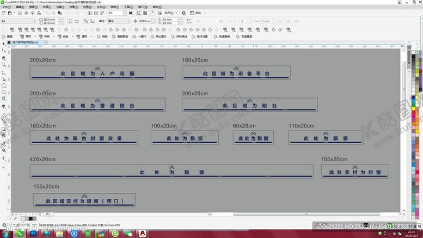Expand the 超级 plugin dropdown
Screen dimensions: 423x238
point(72,36)
